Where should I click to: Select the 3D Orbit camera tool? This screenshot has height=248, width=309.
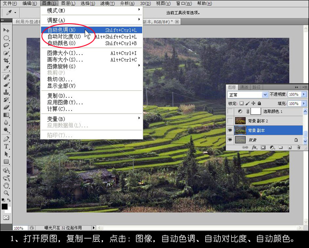point(6,178)
